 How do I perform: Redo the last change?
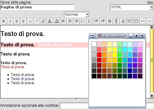click(x=149, y=21)
